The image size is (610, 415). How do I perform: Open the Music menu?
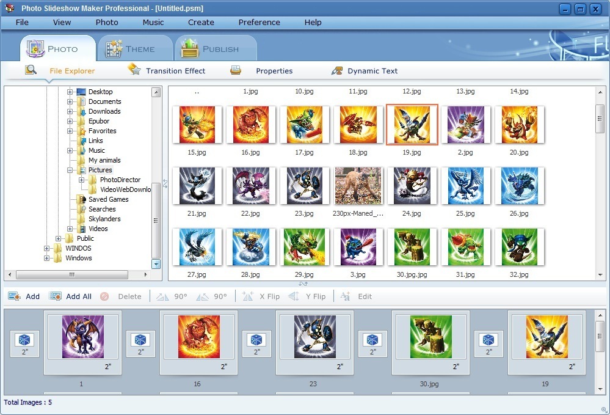tap(152, 22)
